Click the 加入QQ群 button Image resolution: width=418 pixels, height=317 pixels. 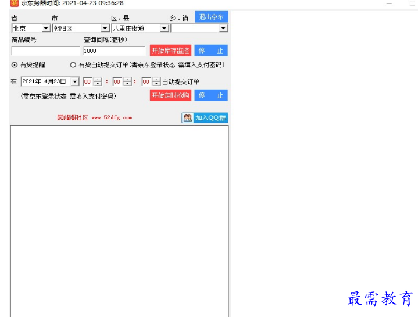click(205, 118)
